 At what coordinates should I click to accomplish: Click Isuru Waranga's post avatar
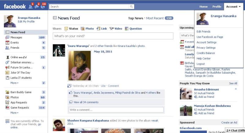pyautogui.click(x=59, y=50)
